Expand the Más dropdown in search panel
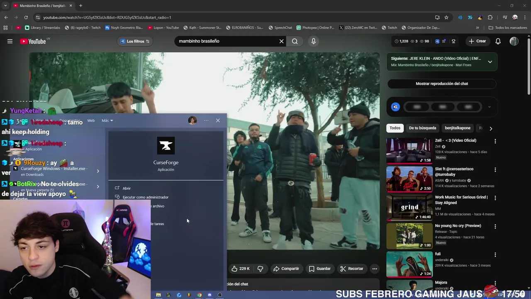The image size is (531, 299). 107,120
